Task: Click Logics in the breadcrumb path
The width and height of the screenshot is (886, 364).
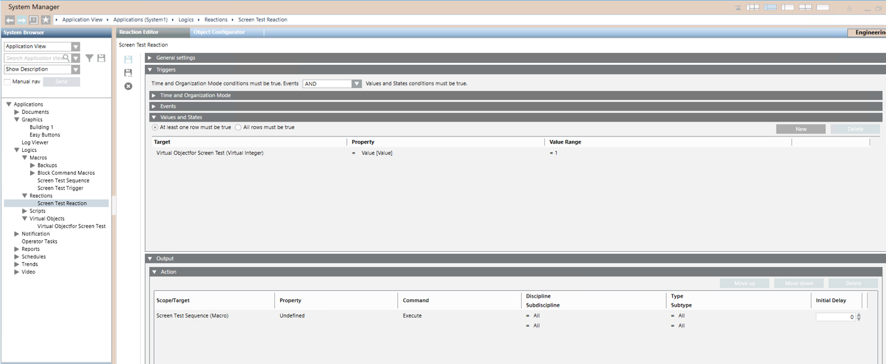Action: point(186,20)
